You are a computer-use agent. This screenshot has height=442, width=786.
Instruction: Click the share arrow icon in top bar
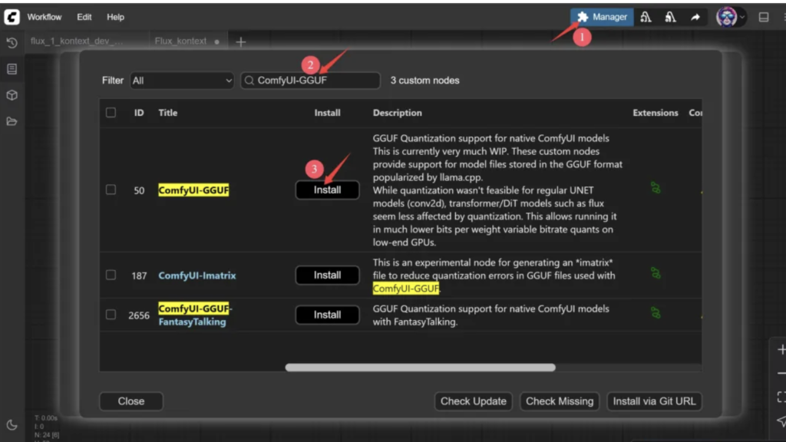(695, 17)
